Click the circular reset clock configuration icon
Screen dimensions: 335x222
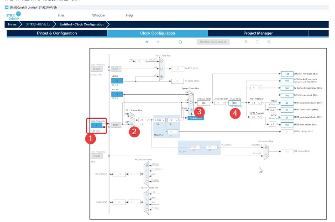[180, 42]
